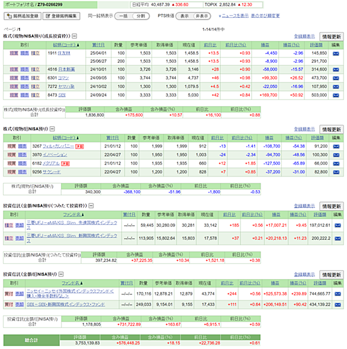
Task: Open edit icon for stock 8473 SBI row
Action: coord(336,95)
